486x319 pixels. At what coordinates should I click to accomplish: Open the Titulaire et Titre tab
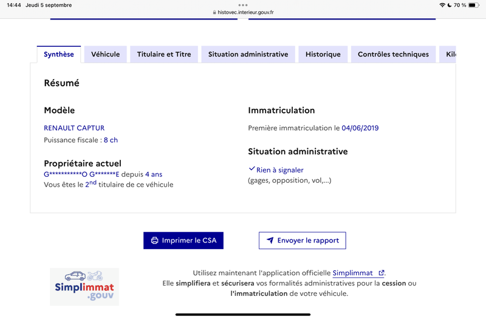click(x=164, y=54)
